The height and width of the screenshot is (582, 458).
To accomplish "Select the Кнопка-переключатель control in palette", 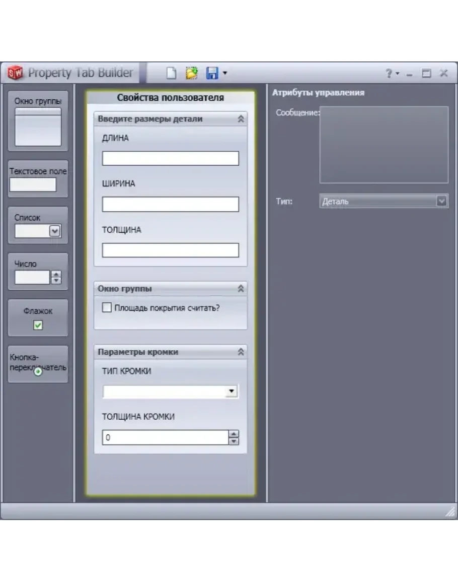I will click(38, 364).
